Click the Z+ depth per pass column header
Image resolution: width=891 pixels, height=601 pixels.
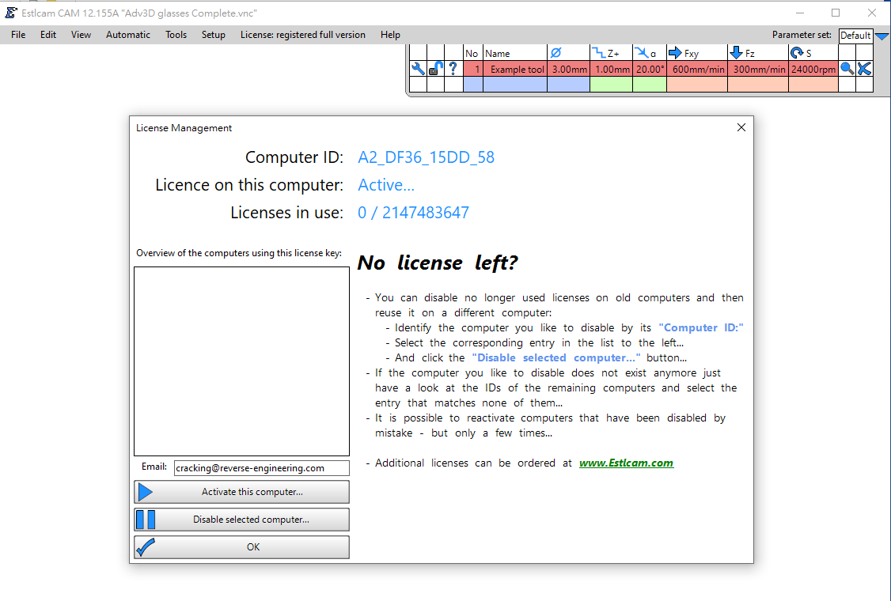tap(611, 53)
